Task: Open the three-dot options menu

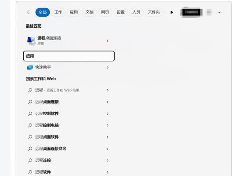Action: pos(220,12)
